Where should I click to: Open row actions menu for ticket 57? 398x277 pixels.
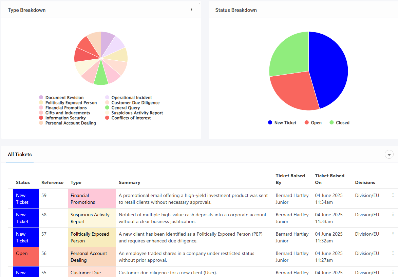point(393,234)
